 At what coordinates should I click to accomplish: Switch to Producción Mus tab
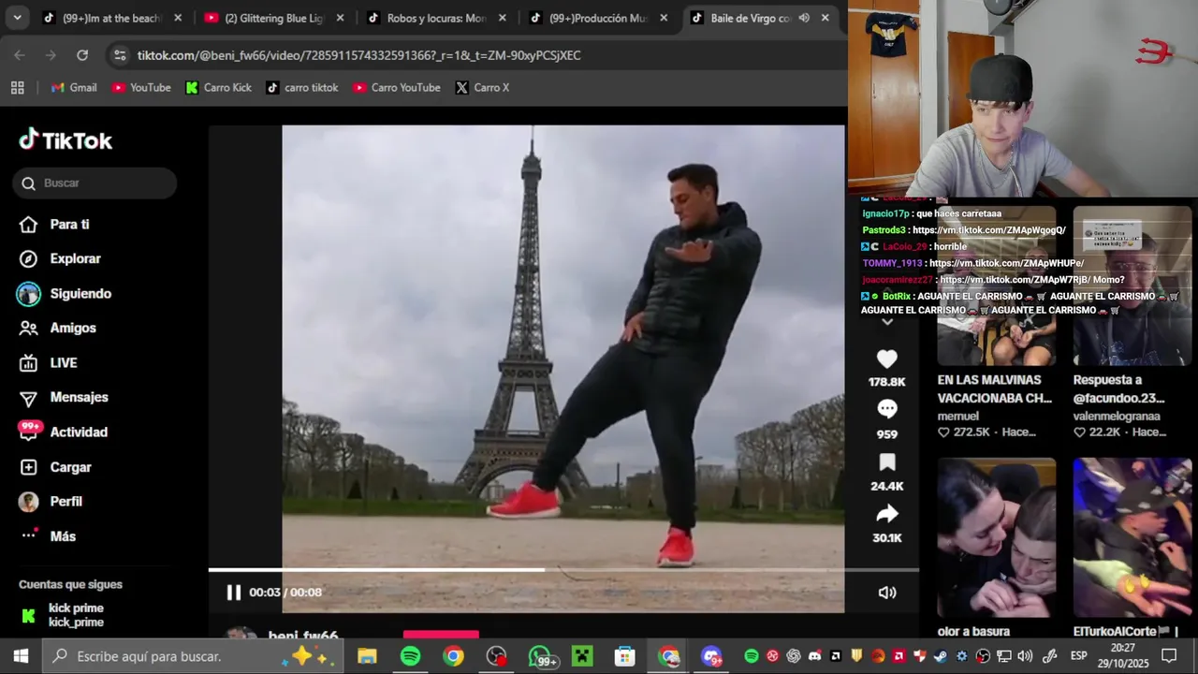point(599,18)
